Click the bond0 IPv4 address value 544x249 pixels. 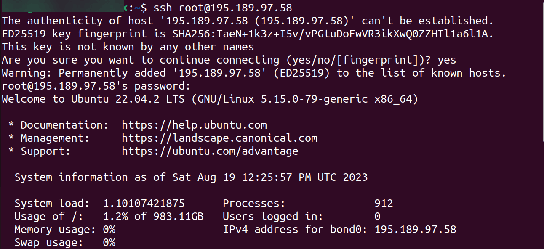pos(415,229)
